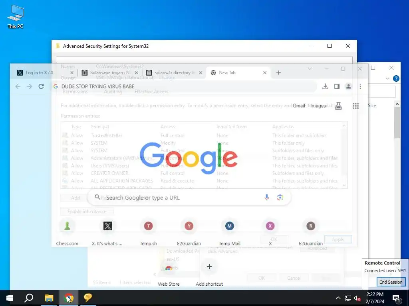Viewport: 409px width, 306px height.
Task: Click Explorer vertical scrollbar
Action: click(x=397, y=122)
